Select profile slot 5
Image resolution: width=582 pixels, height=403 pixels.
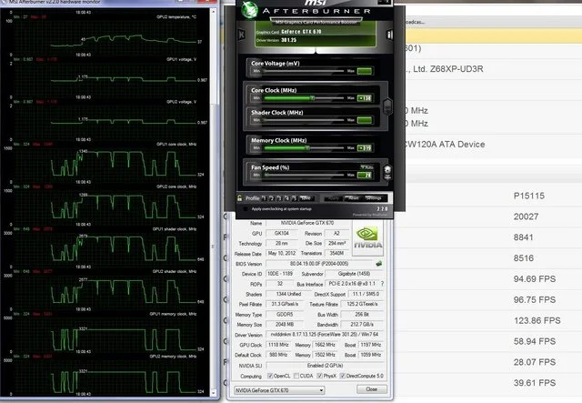tap(294, 198)
